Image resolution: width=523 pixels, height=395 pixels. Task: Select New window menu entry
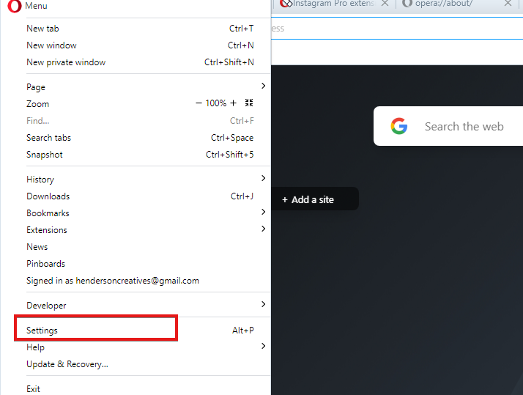[140, 45]
